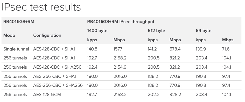The image size is (245, 102).
Task: Click the "64 byte" column group header
Action: (203, 31)
